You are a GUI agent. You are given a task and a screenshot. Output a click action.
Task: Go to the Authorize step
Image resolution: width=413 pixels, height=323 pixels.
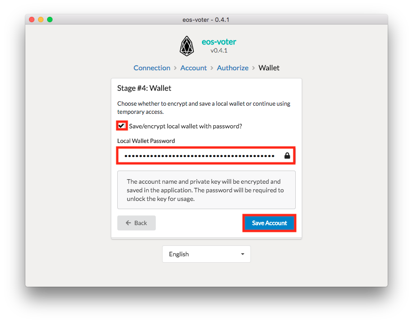(233, 68)
